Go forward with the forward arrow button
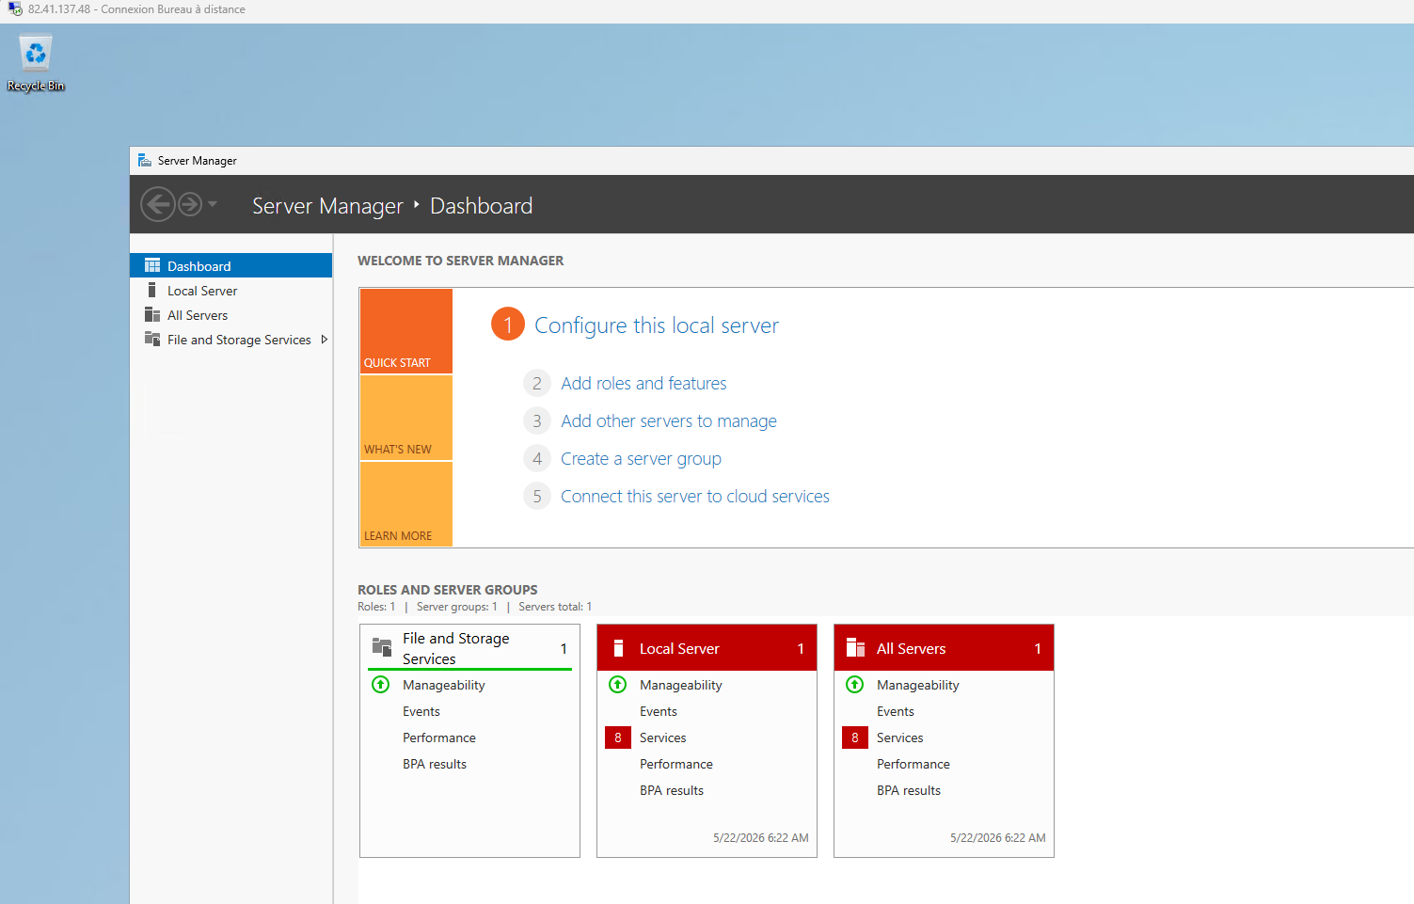Image resolution: width=1414 pixels, height=904 pixels. point(190,204)
